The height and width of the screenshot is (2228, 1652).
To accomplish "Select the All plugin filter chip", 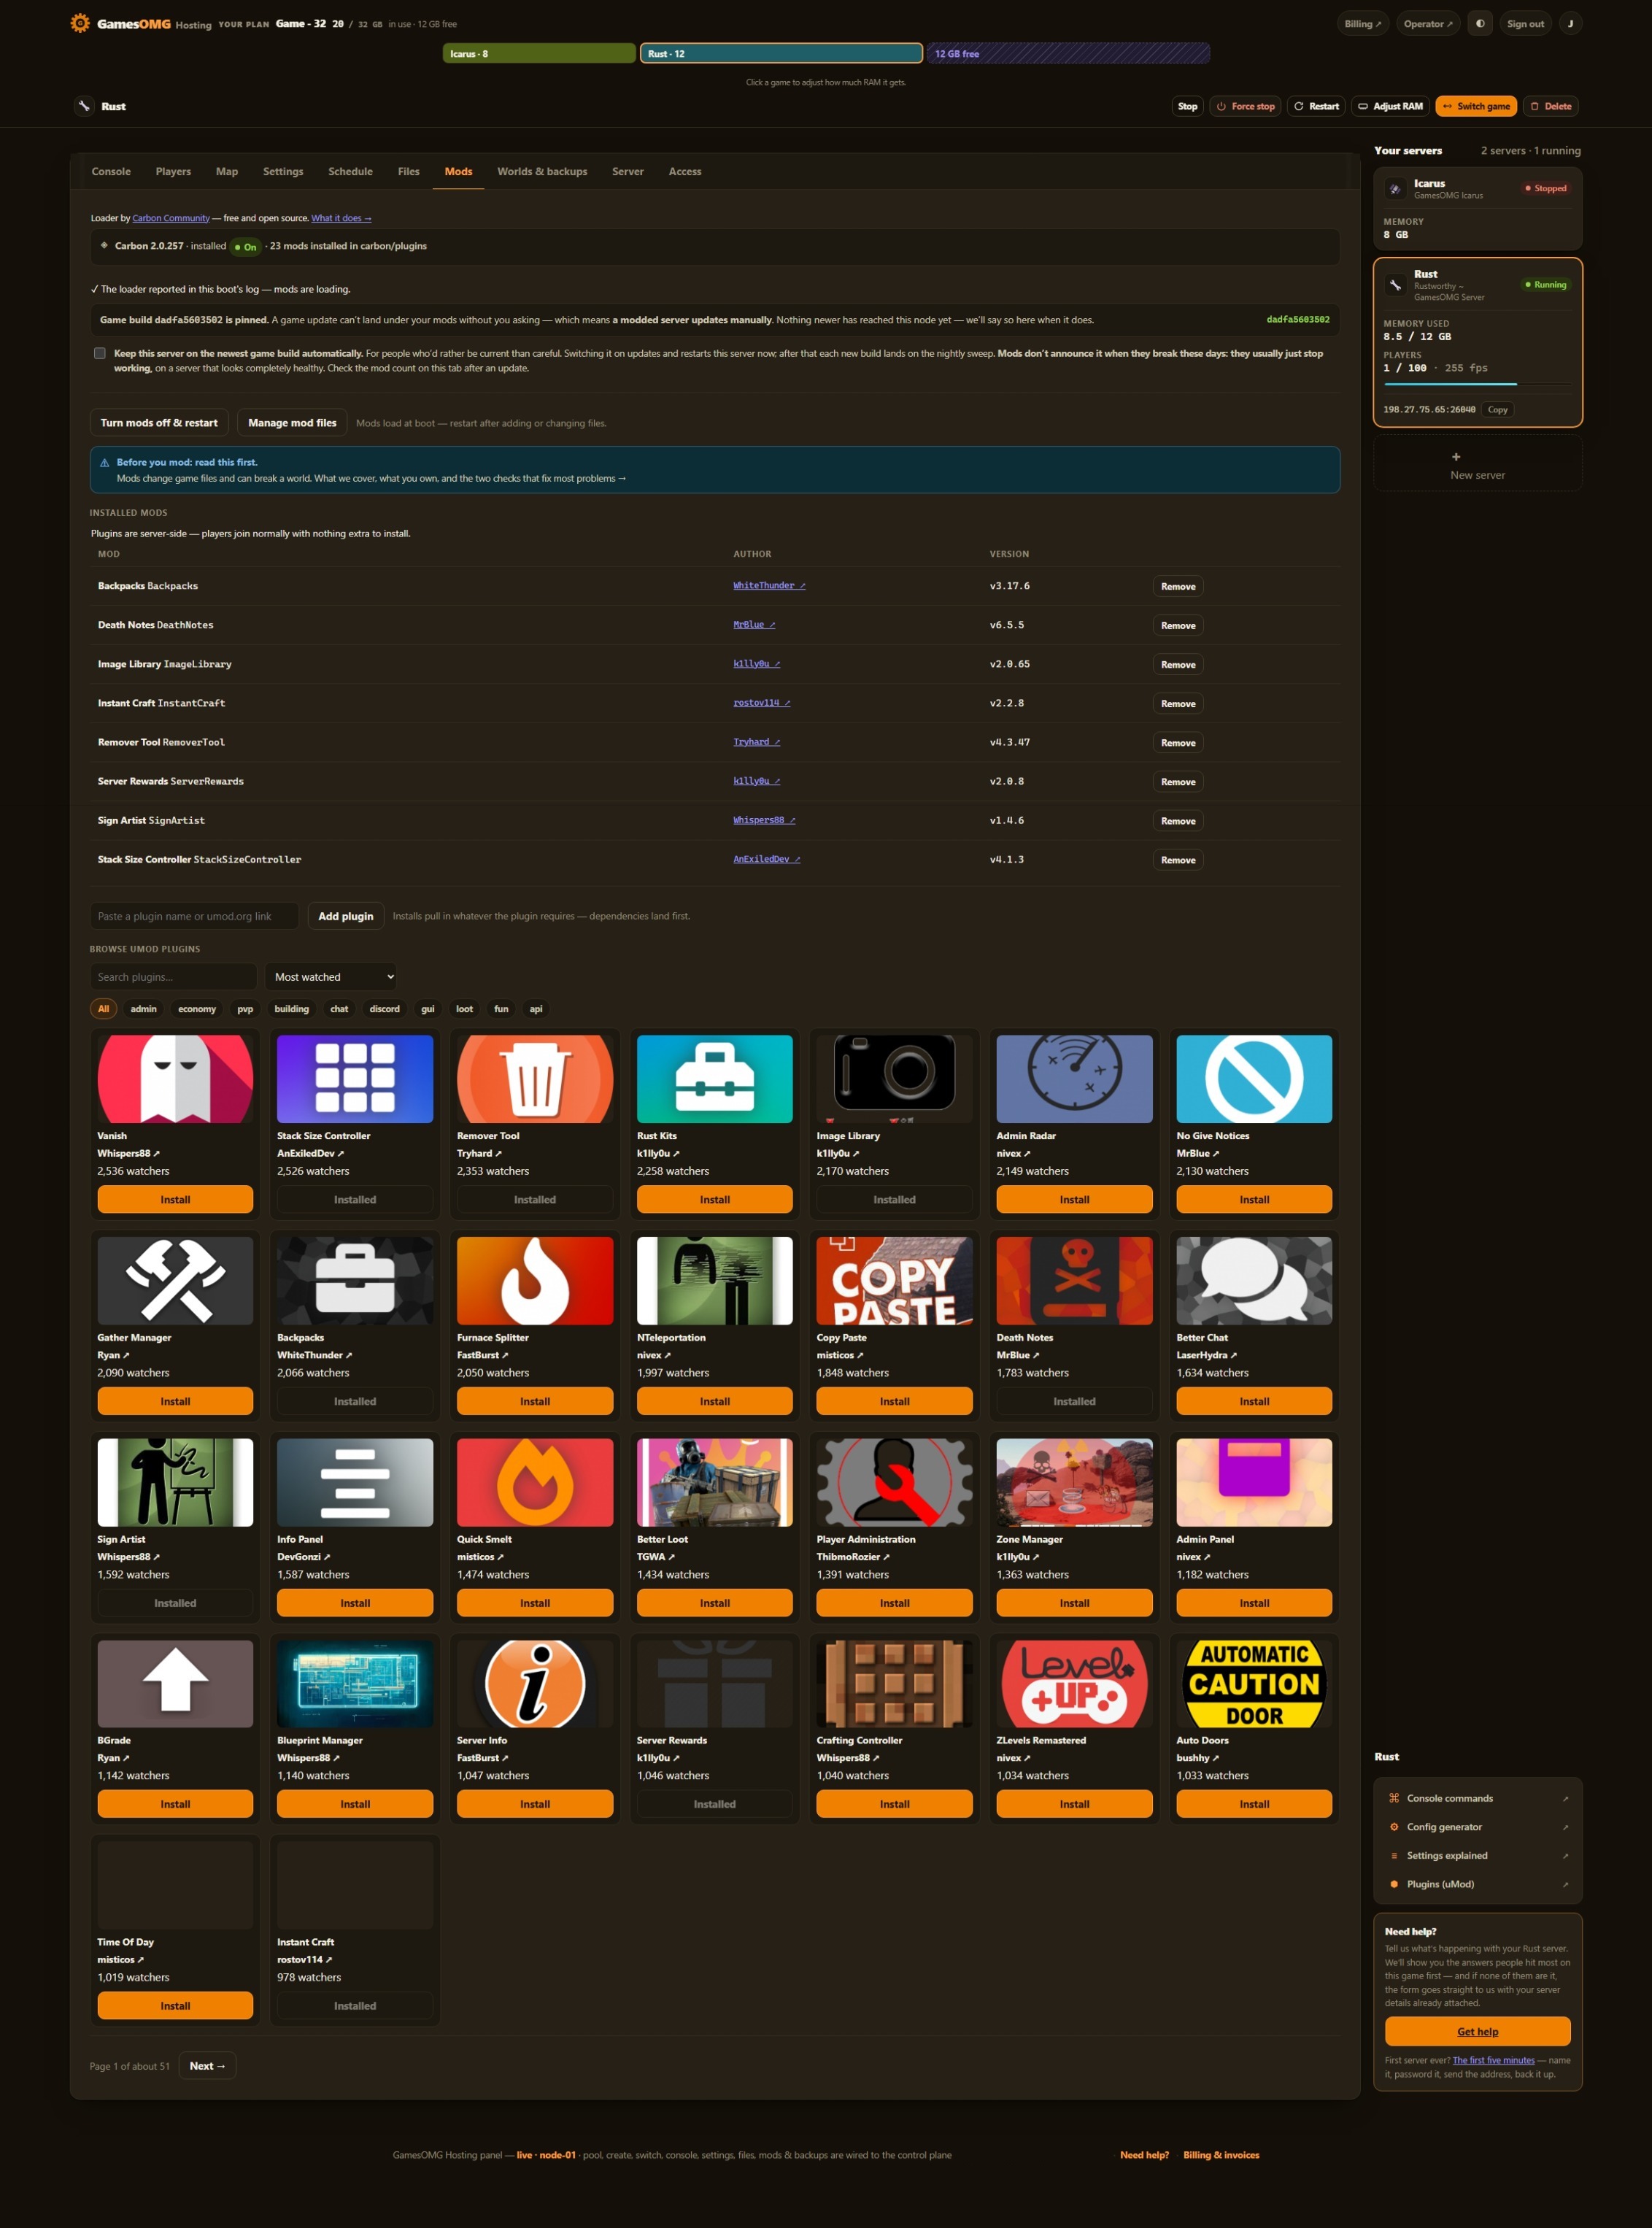I will click(103, 1008).
